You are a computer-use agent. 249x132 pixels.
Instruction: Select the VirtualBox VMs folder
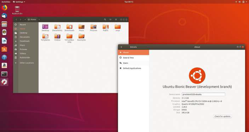pyautogui.click(x=69, y=38)
